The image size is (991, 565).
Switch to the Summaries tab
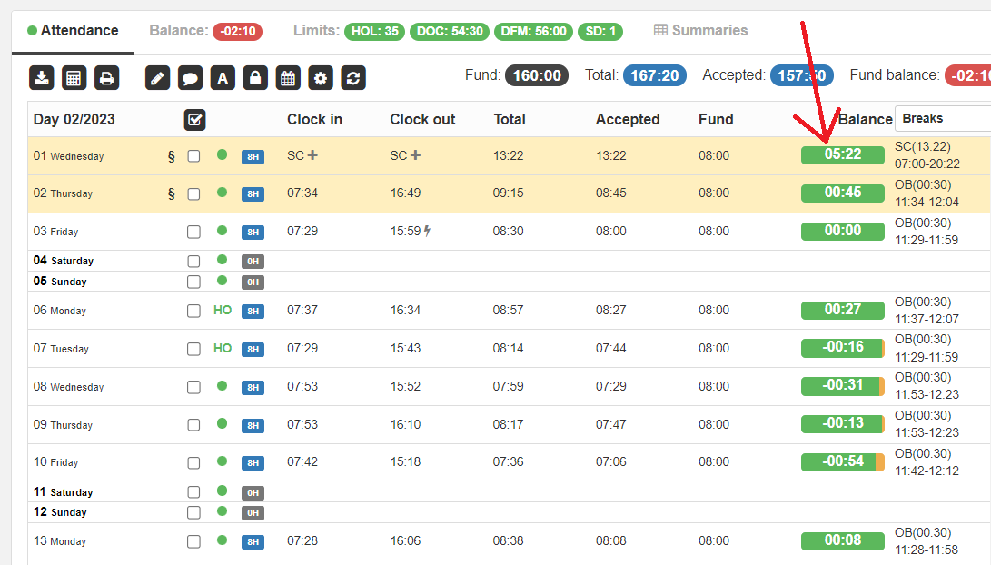[700, 31]
